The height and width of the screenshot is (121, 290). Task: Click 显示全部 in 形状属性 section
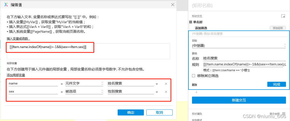pos(274,114)
